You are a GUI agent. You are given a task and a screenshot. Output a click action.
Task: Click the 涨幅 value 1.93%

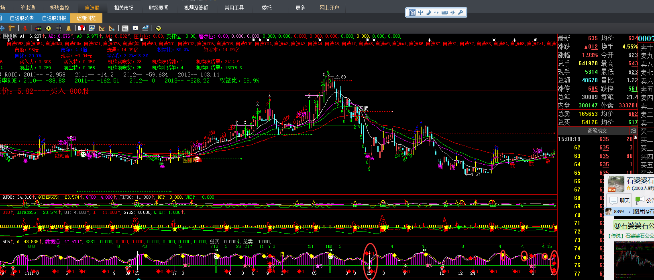coord(590,55)
